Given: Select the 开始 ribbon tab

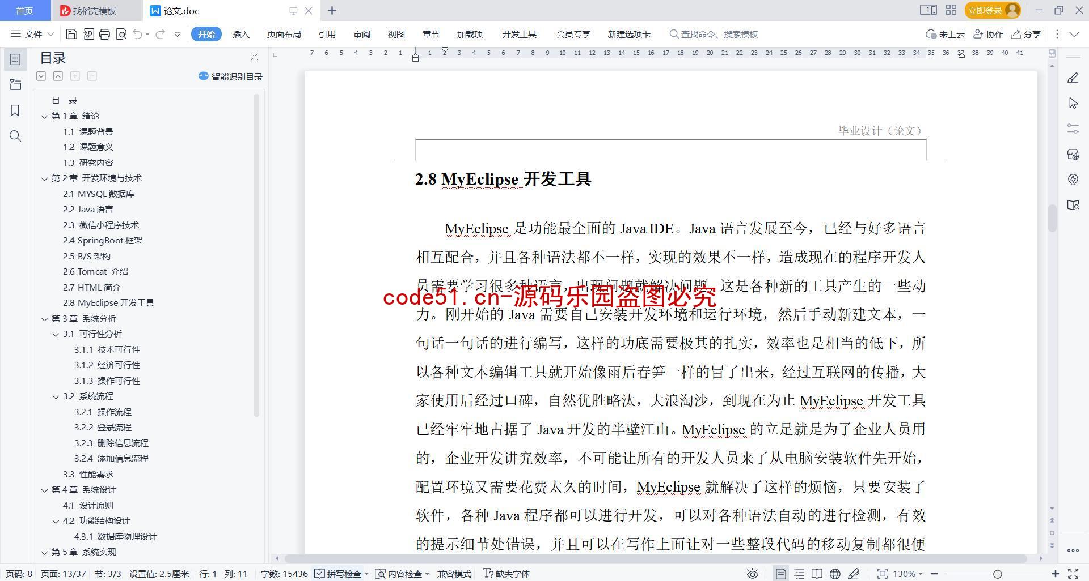Looking at the screenshot, I should [206, 34].
